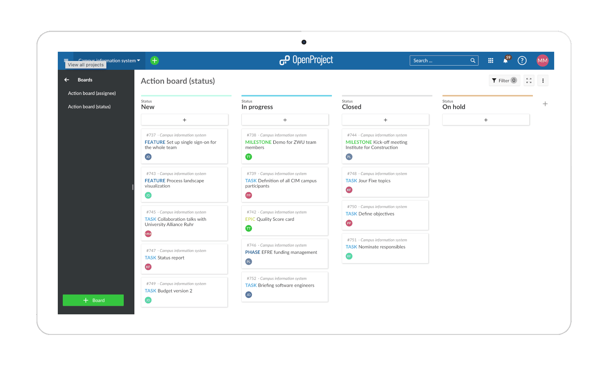Screen dimensions: 607x376
Task: Toggle fullscreen mode icon
Action: (x=529, y=80)
